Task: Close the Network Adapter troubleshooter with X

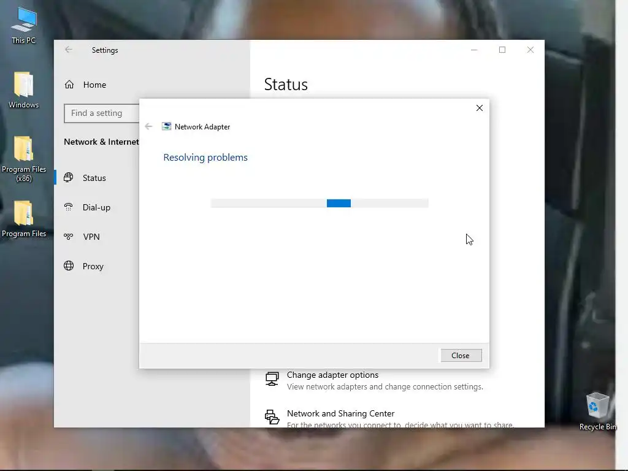Action: tap(480, 108)
